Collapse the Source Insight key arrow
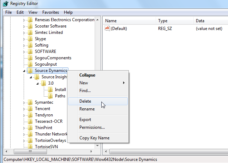 [x=31, y=77]
